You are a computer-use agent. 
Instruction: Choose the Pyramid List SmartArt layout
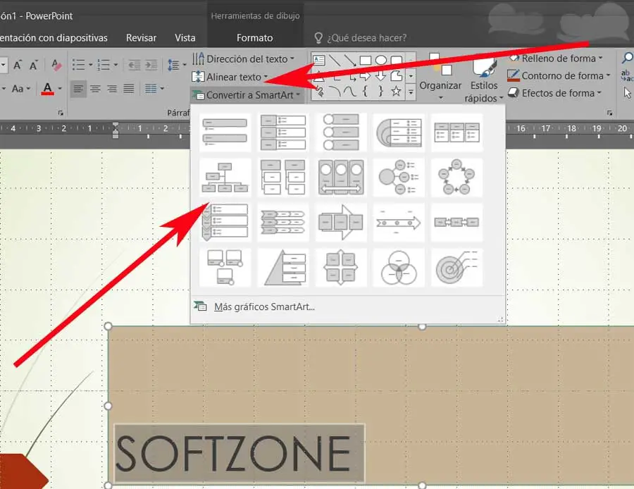283,268
